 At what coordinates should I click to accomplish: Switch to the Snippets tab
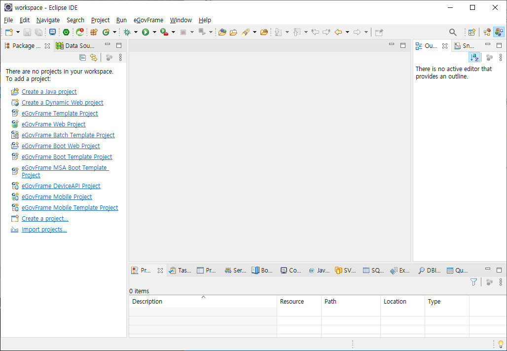tap(465, 45)
